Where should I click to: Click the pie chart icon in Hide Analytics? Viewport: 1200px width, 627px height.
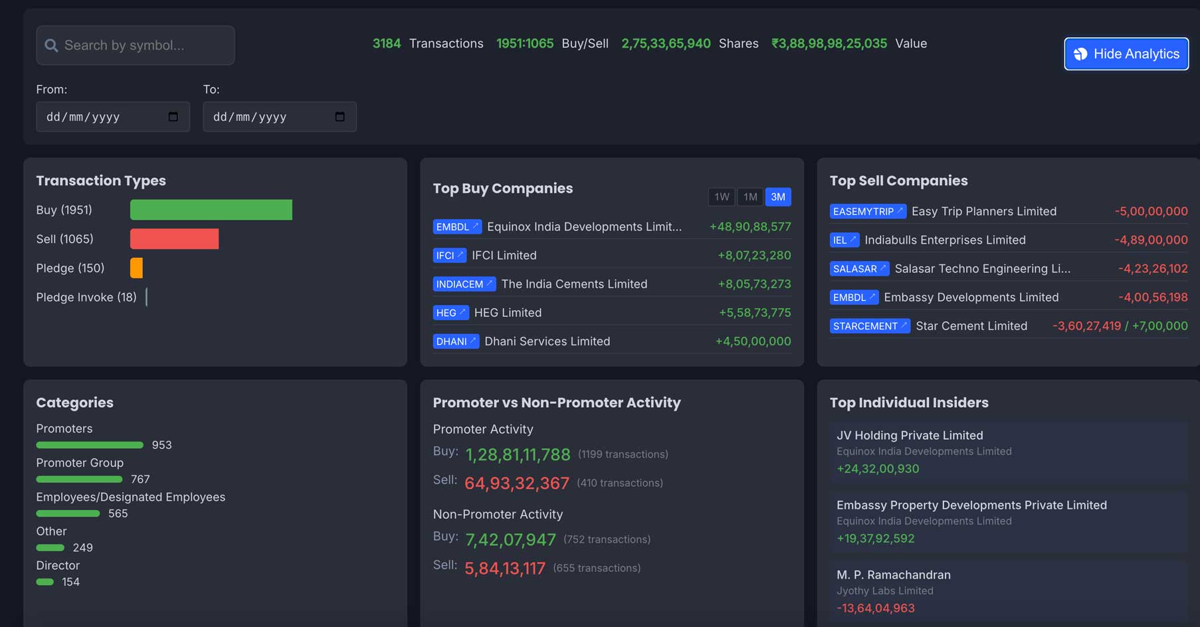click(1081, 54)
